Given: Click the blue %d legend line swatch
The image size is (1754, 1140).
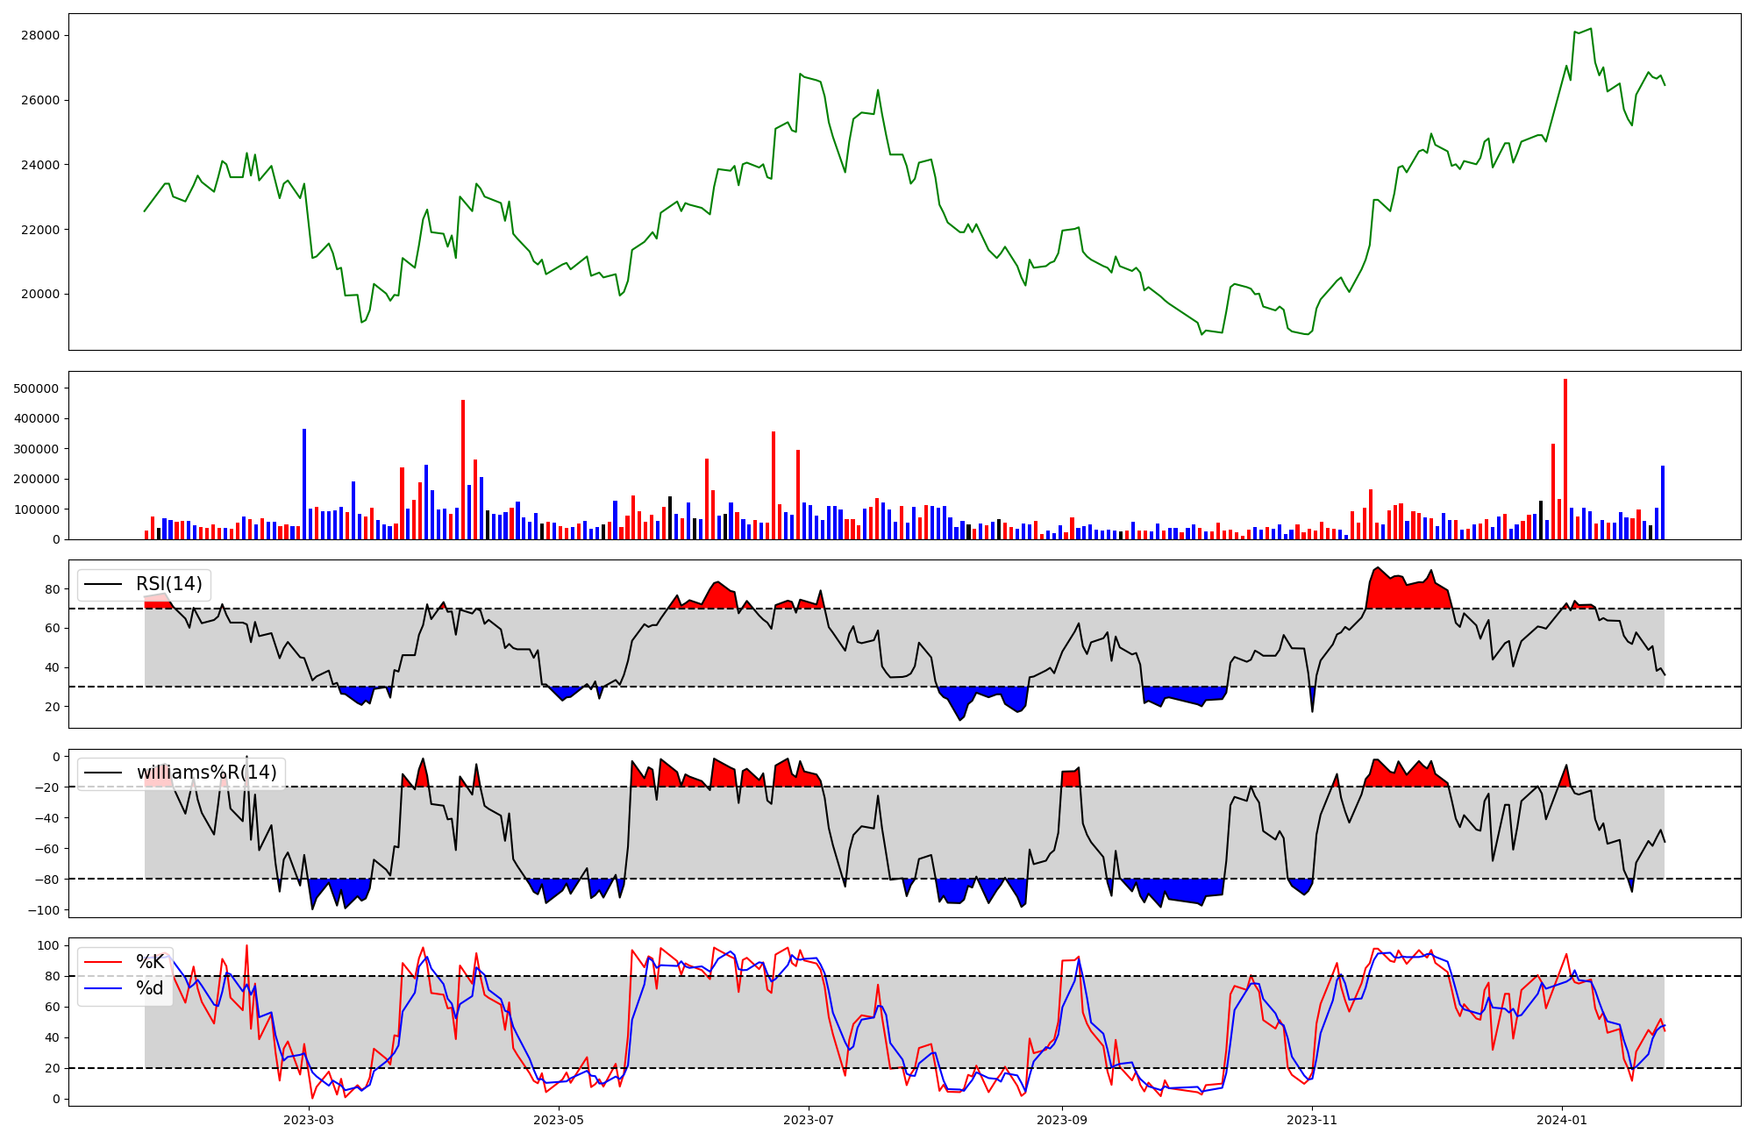Looking at the screenshot, I should point(103,988).
